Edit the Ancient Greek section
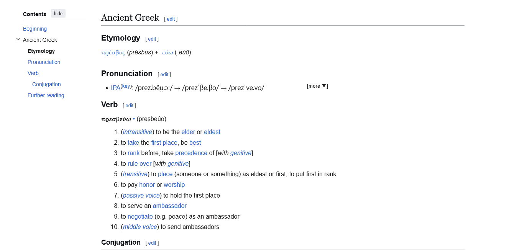 171,19
